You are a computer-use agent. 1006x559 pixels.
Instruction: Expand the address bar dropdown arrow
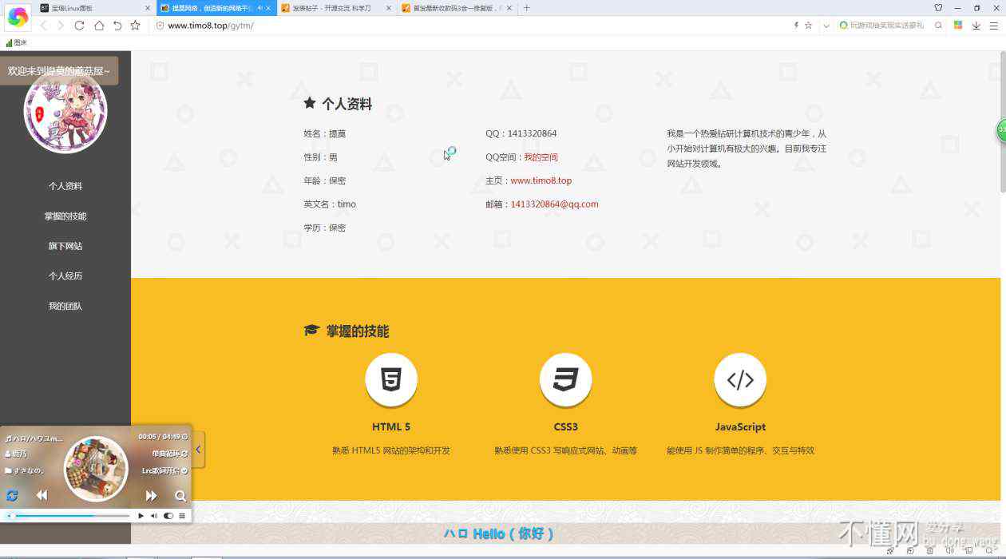click(x=826, y=26)
